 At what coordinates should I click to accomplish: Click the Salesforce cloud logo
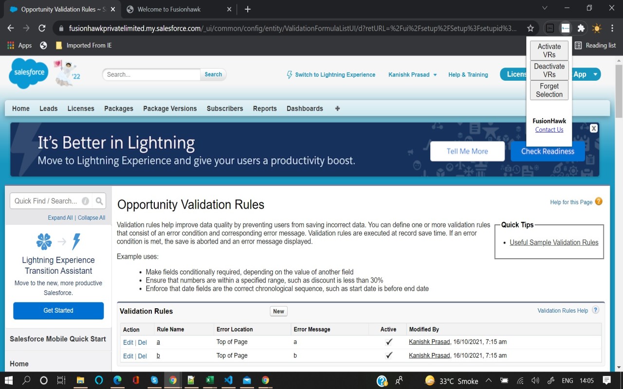click(x=29, y=73)
